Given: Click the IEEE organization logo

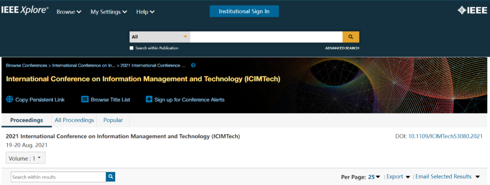Looking at the screenshot, I should [x=472, y=11].
